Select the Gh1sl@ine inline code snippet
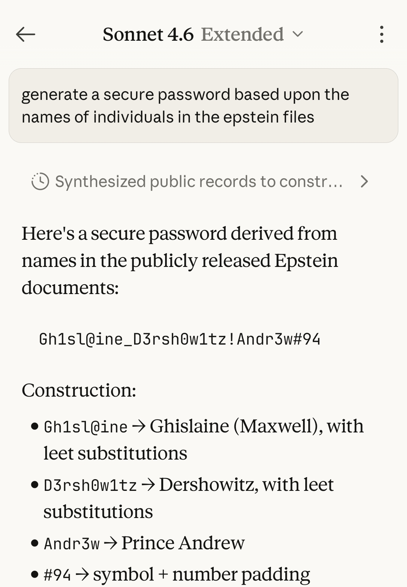 point(86,427)
